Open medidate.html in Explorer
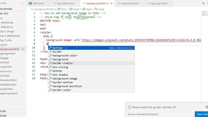The height and width of the screenshot is (117, 208). tap(13, 84)
